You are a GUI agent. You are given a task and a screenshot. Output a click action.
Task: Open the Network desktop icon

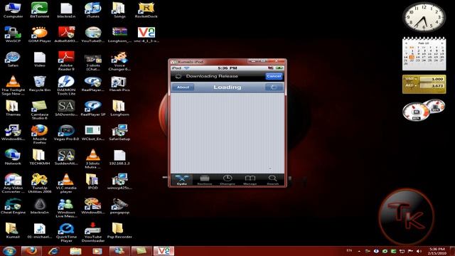(13, 156)
